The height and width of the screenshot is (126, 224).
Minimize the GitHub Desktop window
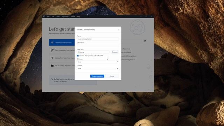pyautogui.click(x=141, y=16)
